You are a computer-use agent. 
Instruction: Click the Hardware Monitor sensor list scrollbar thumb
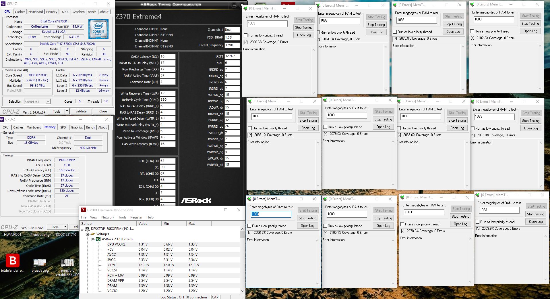(x=243, y=235)
